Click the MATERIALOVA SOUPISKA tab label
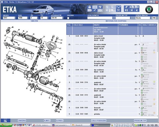Viewport: 159px width, 127px height. (116, 21)
